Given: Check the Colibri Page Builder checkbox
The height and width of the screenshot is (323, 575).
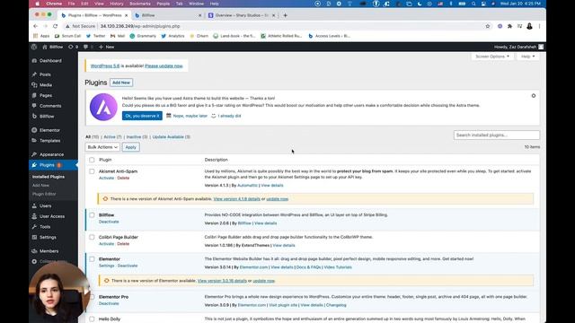Looking at the screenshot, I should tap(92, 237).
